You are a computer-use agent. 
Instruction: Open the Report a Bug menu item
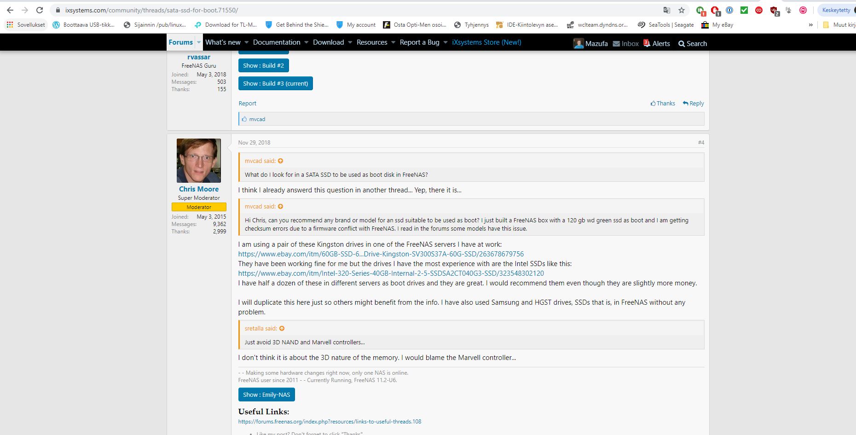point(419,42)
